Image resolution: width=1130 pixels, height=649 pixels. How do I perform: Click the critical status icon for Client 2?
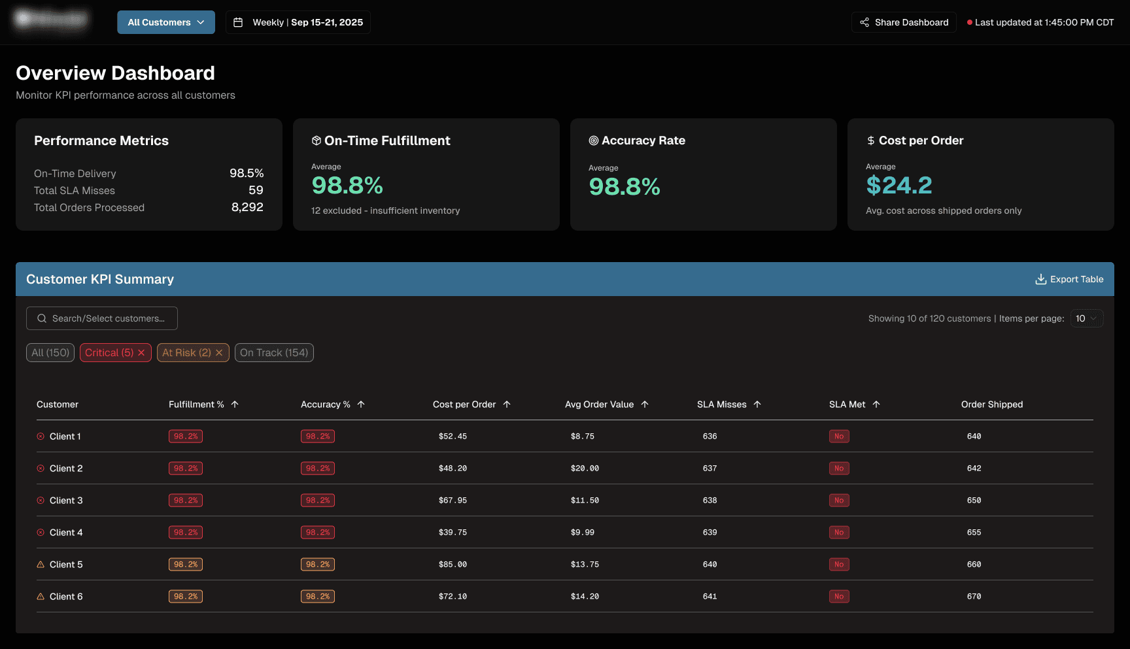[x=41, y=469]
